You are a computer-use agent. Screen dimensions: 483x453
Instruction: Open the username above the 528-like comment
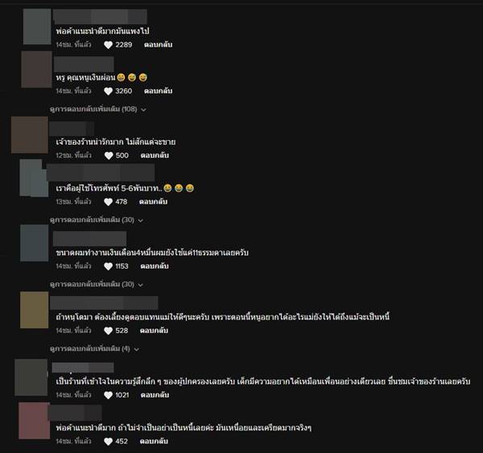(x=104, y=303)
